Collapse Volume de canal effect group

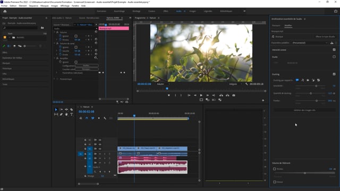(55, 44)
